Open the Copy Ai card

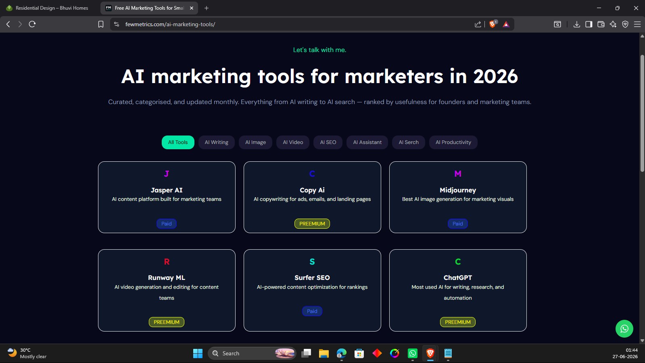point(312,197)
